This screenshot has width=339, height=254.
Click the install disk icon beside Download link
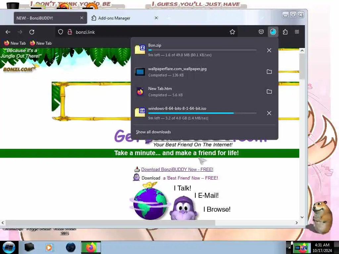[137, 169]
